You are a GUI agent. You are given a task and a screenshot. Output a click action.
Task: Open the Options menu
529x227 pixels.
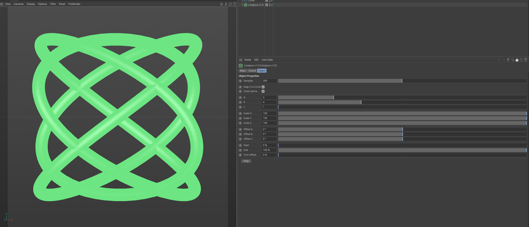pos(43,4)
